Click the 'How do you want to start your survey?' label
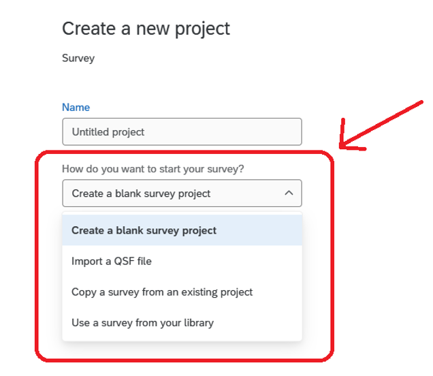Image resolution: width=433 pixels, height=376 pixels. pyautogui.click(x=153, y=168)
